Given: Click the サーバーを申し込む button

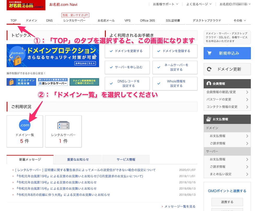Looking at the screenshot, I should 127,67.
